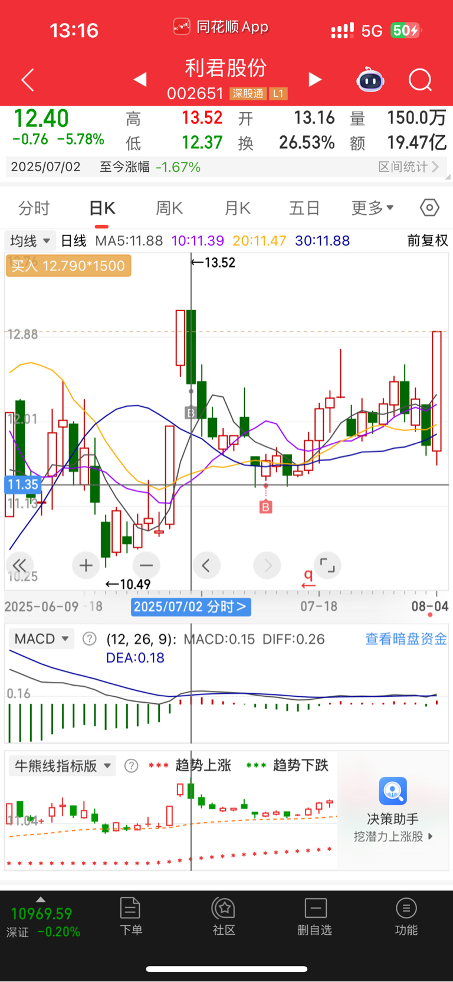Go to next stock with right triangle

pyautogui.click(x=316, y=79)
